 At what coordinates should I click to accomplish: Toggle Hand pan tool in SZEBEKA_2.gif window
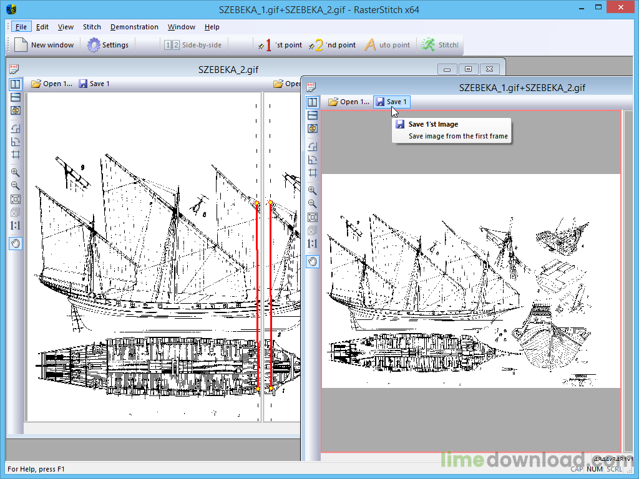click(x=16, y=243)
